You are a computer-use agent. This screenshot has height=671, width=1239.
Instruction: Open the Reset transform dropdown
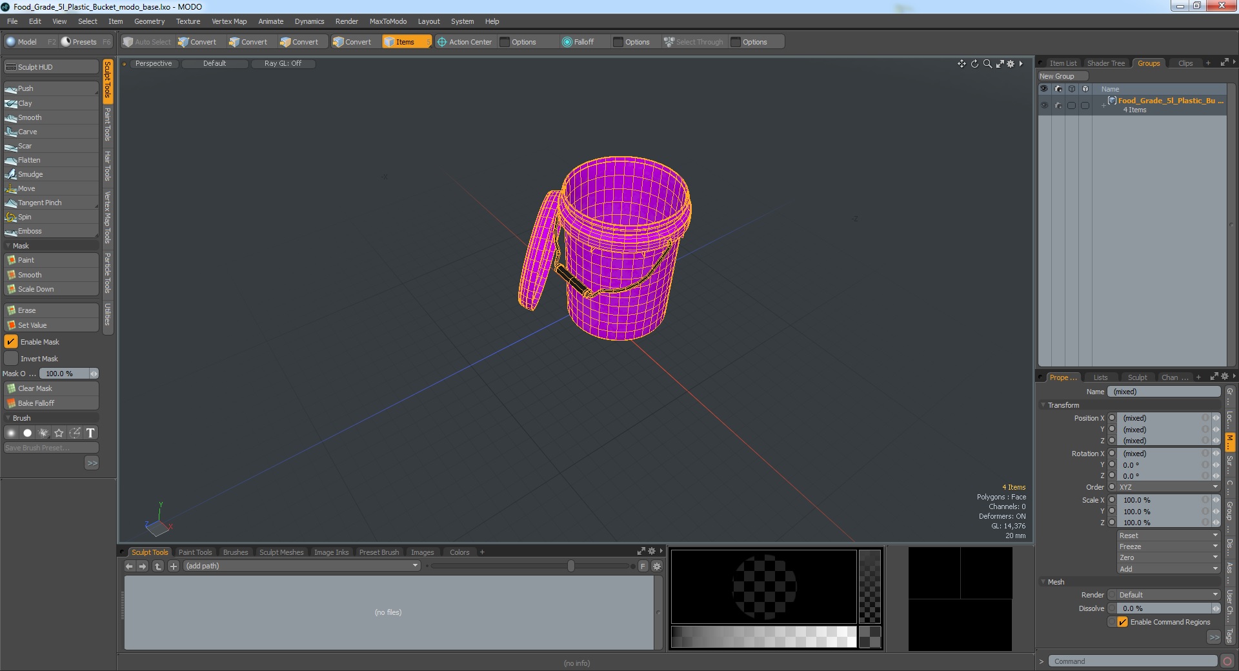1168,536
